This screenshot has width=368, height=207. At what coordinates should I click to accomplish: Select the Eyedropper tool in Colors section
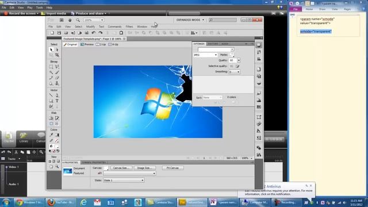tap(51, 135)
